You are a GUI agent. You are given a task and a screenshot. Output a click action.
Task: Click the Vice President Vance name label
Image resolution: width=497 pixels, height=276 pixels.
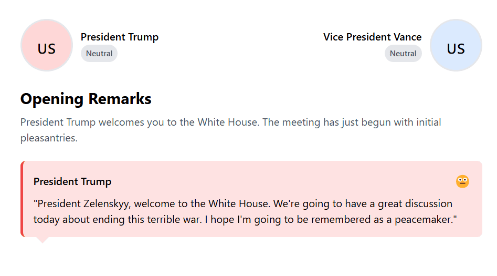(372, 37)
